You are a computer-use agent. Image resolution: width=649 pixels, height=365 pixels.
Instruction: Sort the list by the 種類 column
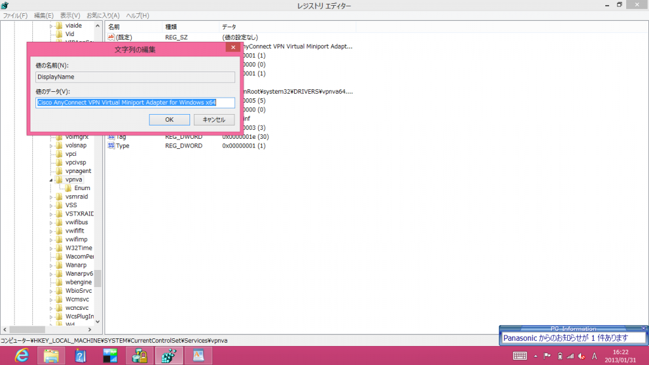point(190,27)
